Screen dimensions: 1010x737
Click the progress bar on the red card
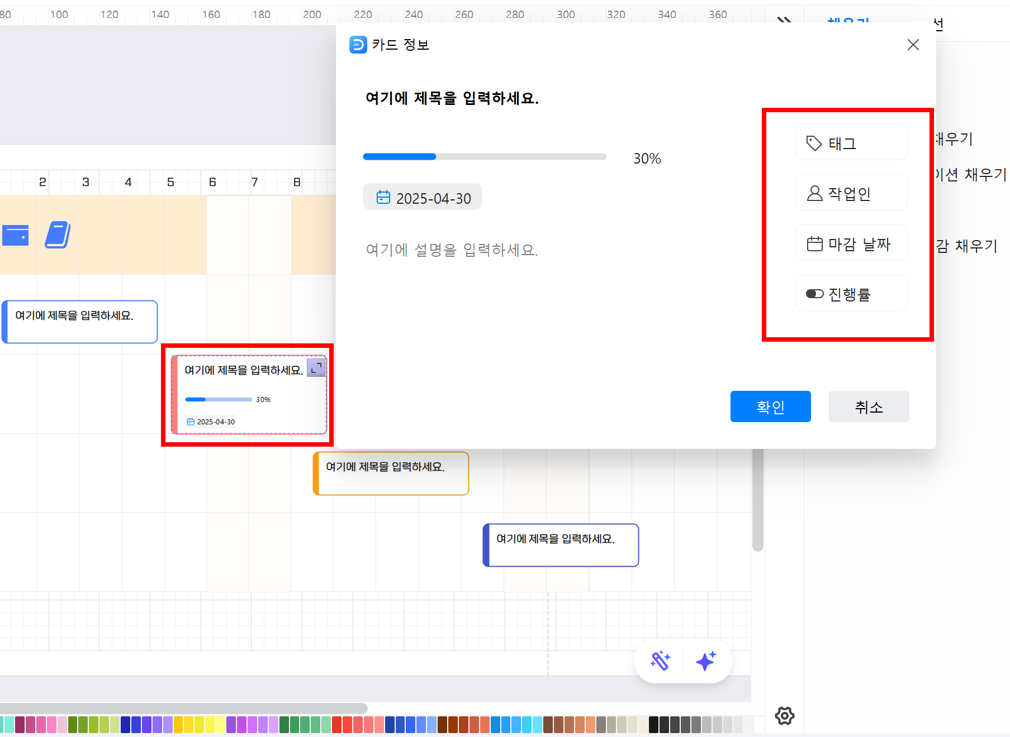pyautogui.click(x=219, y=399)
